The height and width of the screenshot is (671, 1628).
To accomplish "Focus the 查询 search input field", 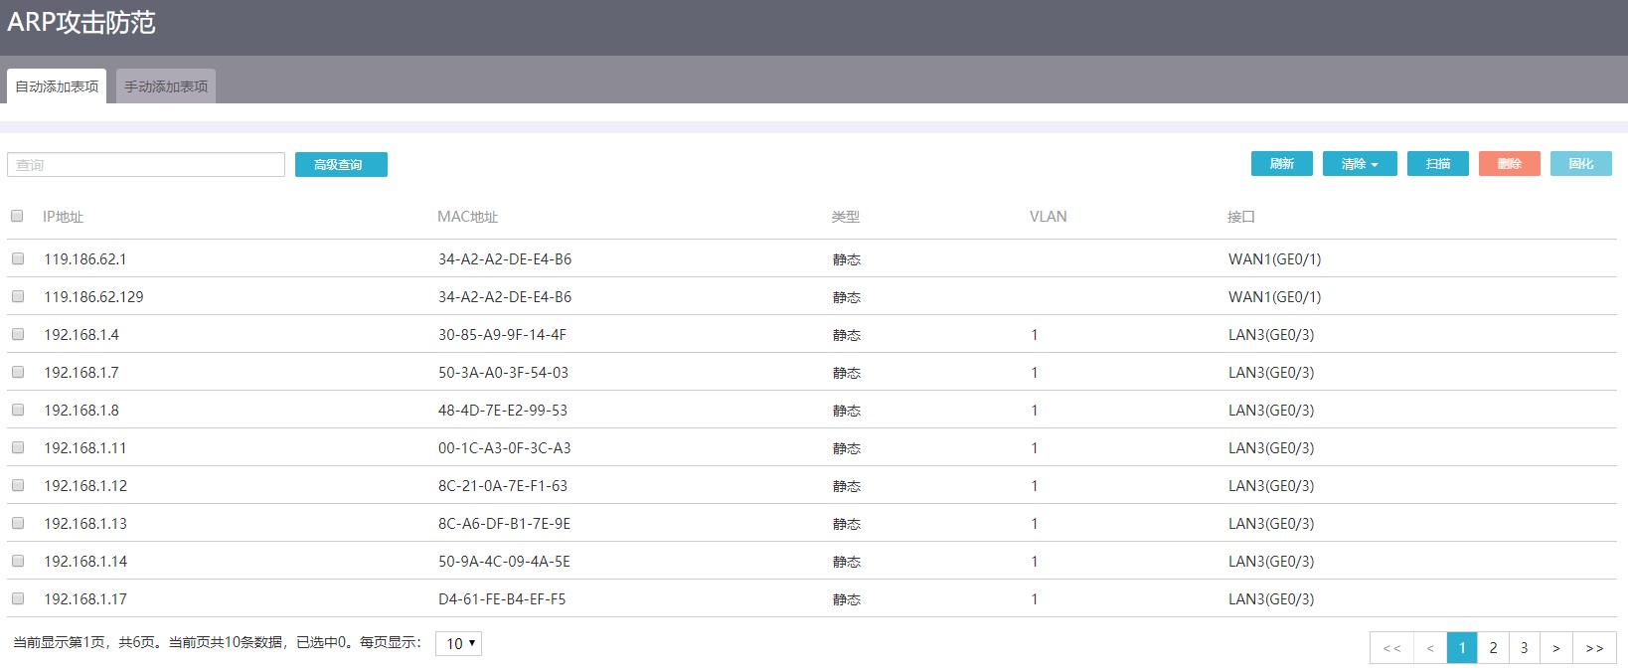I will pos(146,165).
